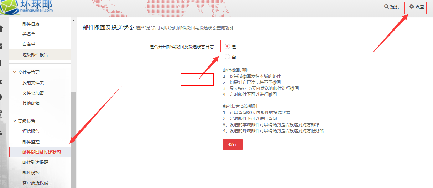Click the 是否开启邮件撤回及投递状态日志 label
433x188 pixels.
pos(182,47)
